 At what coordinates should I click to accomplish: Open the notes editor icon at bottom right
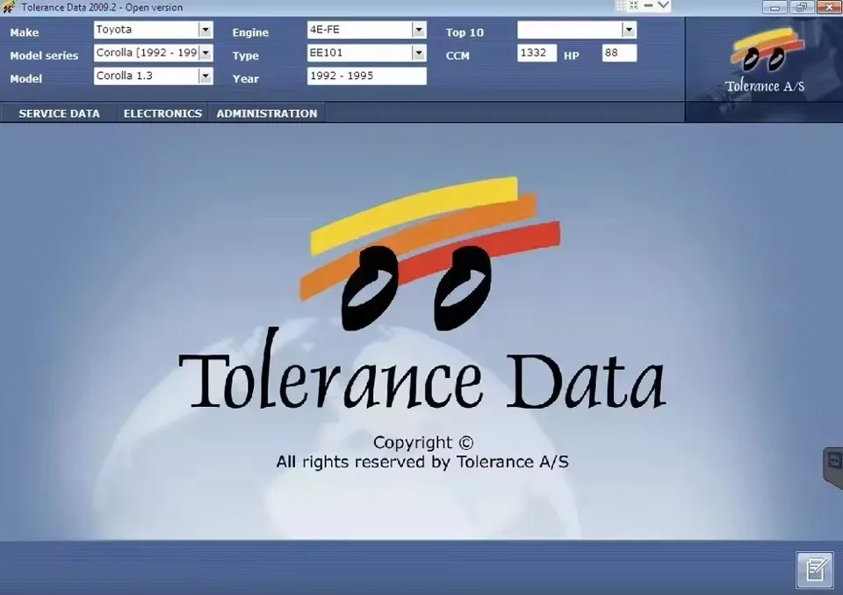coord(817,570)
